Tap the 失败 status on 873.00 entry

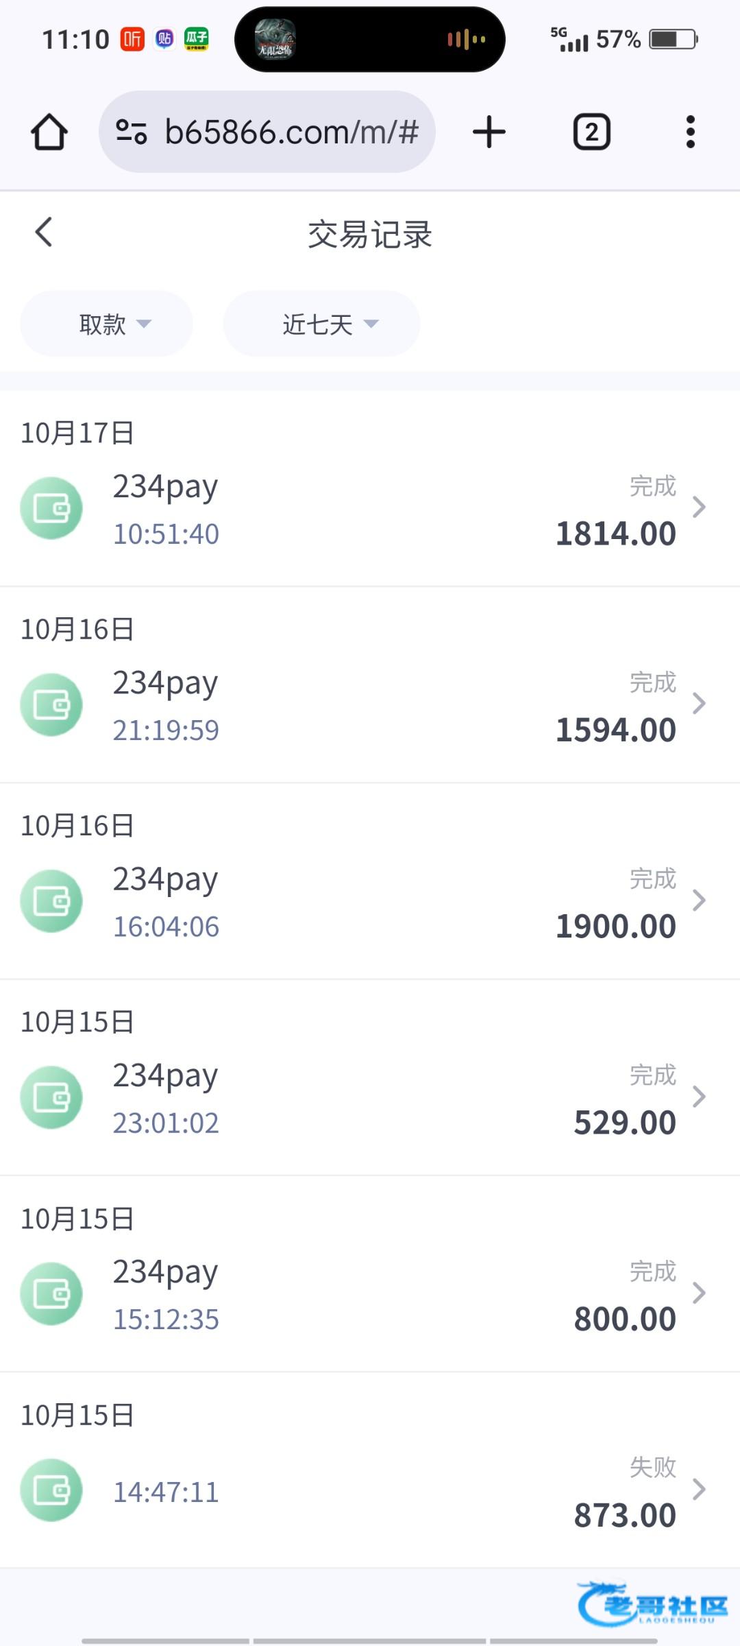coord(652,1467)
